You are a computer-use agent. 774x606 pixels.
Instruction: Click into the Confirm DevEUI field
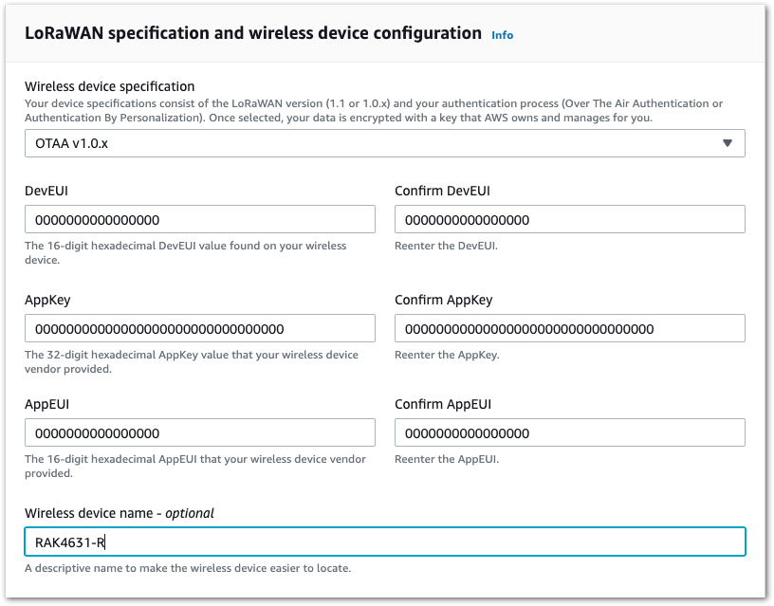point(569,220)
